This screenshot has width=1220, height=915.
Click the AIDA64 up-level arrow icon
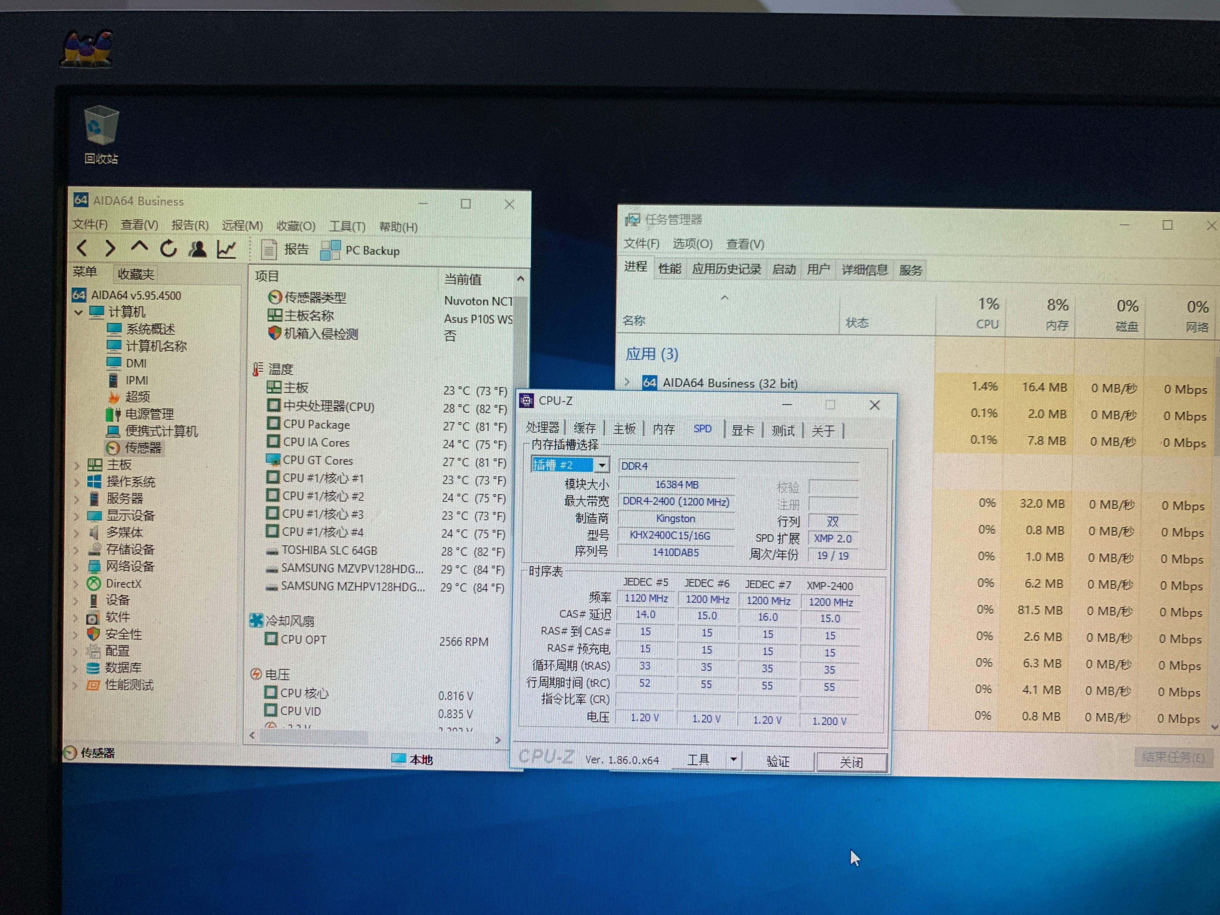[139, 247]
